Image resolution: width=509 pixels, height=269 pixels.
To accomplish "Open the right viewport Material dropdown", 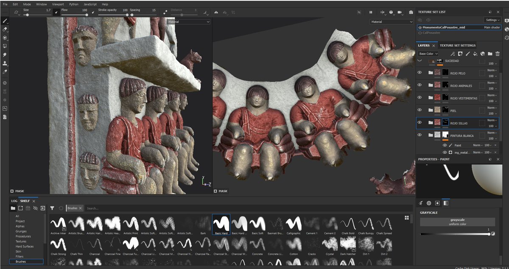I will (x=392, y=22).
